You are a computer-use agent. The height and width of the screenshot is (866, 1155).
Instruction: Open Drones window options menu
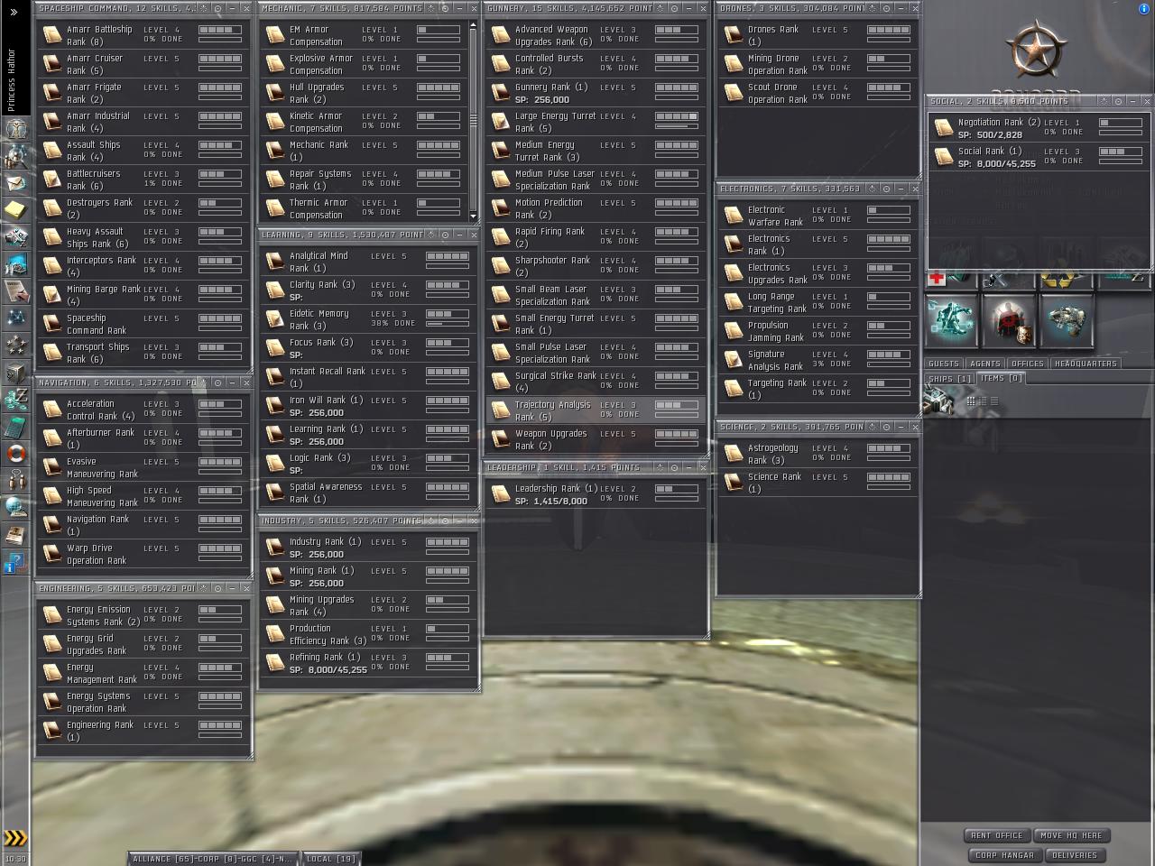coord(873,8)
